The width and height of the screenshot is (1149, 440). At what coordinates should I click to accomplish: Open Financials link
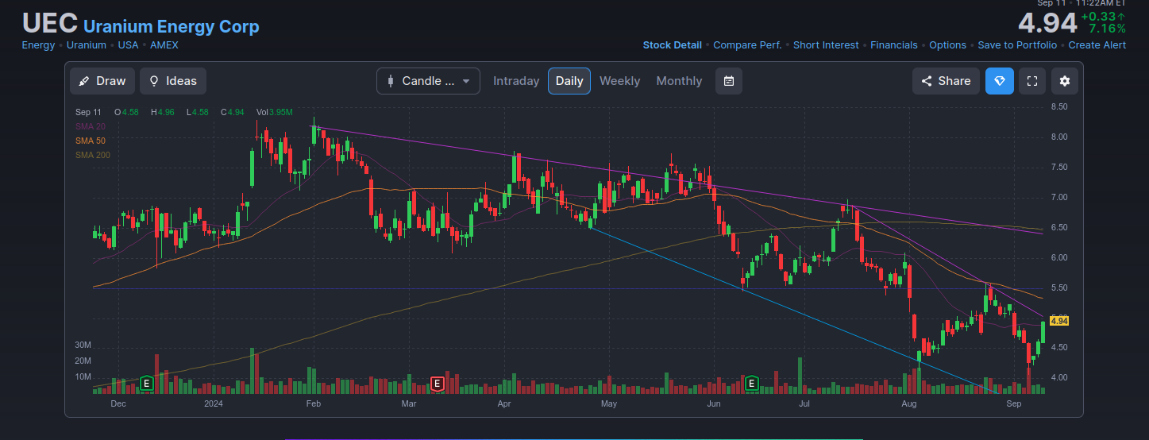(894, 45)
